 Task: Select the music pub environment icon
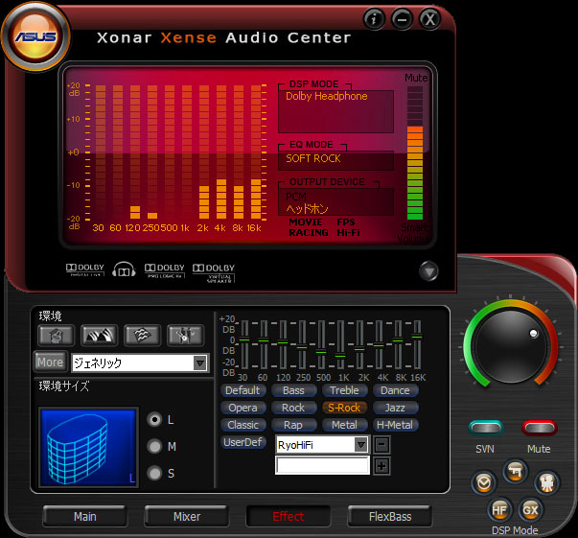click(x=185, y=336)
